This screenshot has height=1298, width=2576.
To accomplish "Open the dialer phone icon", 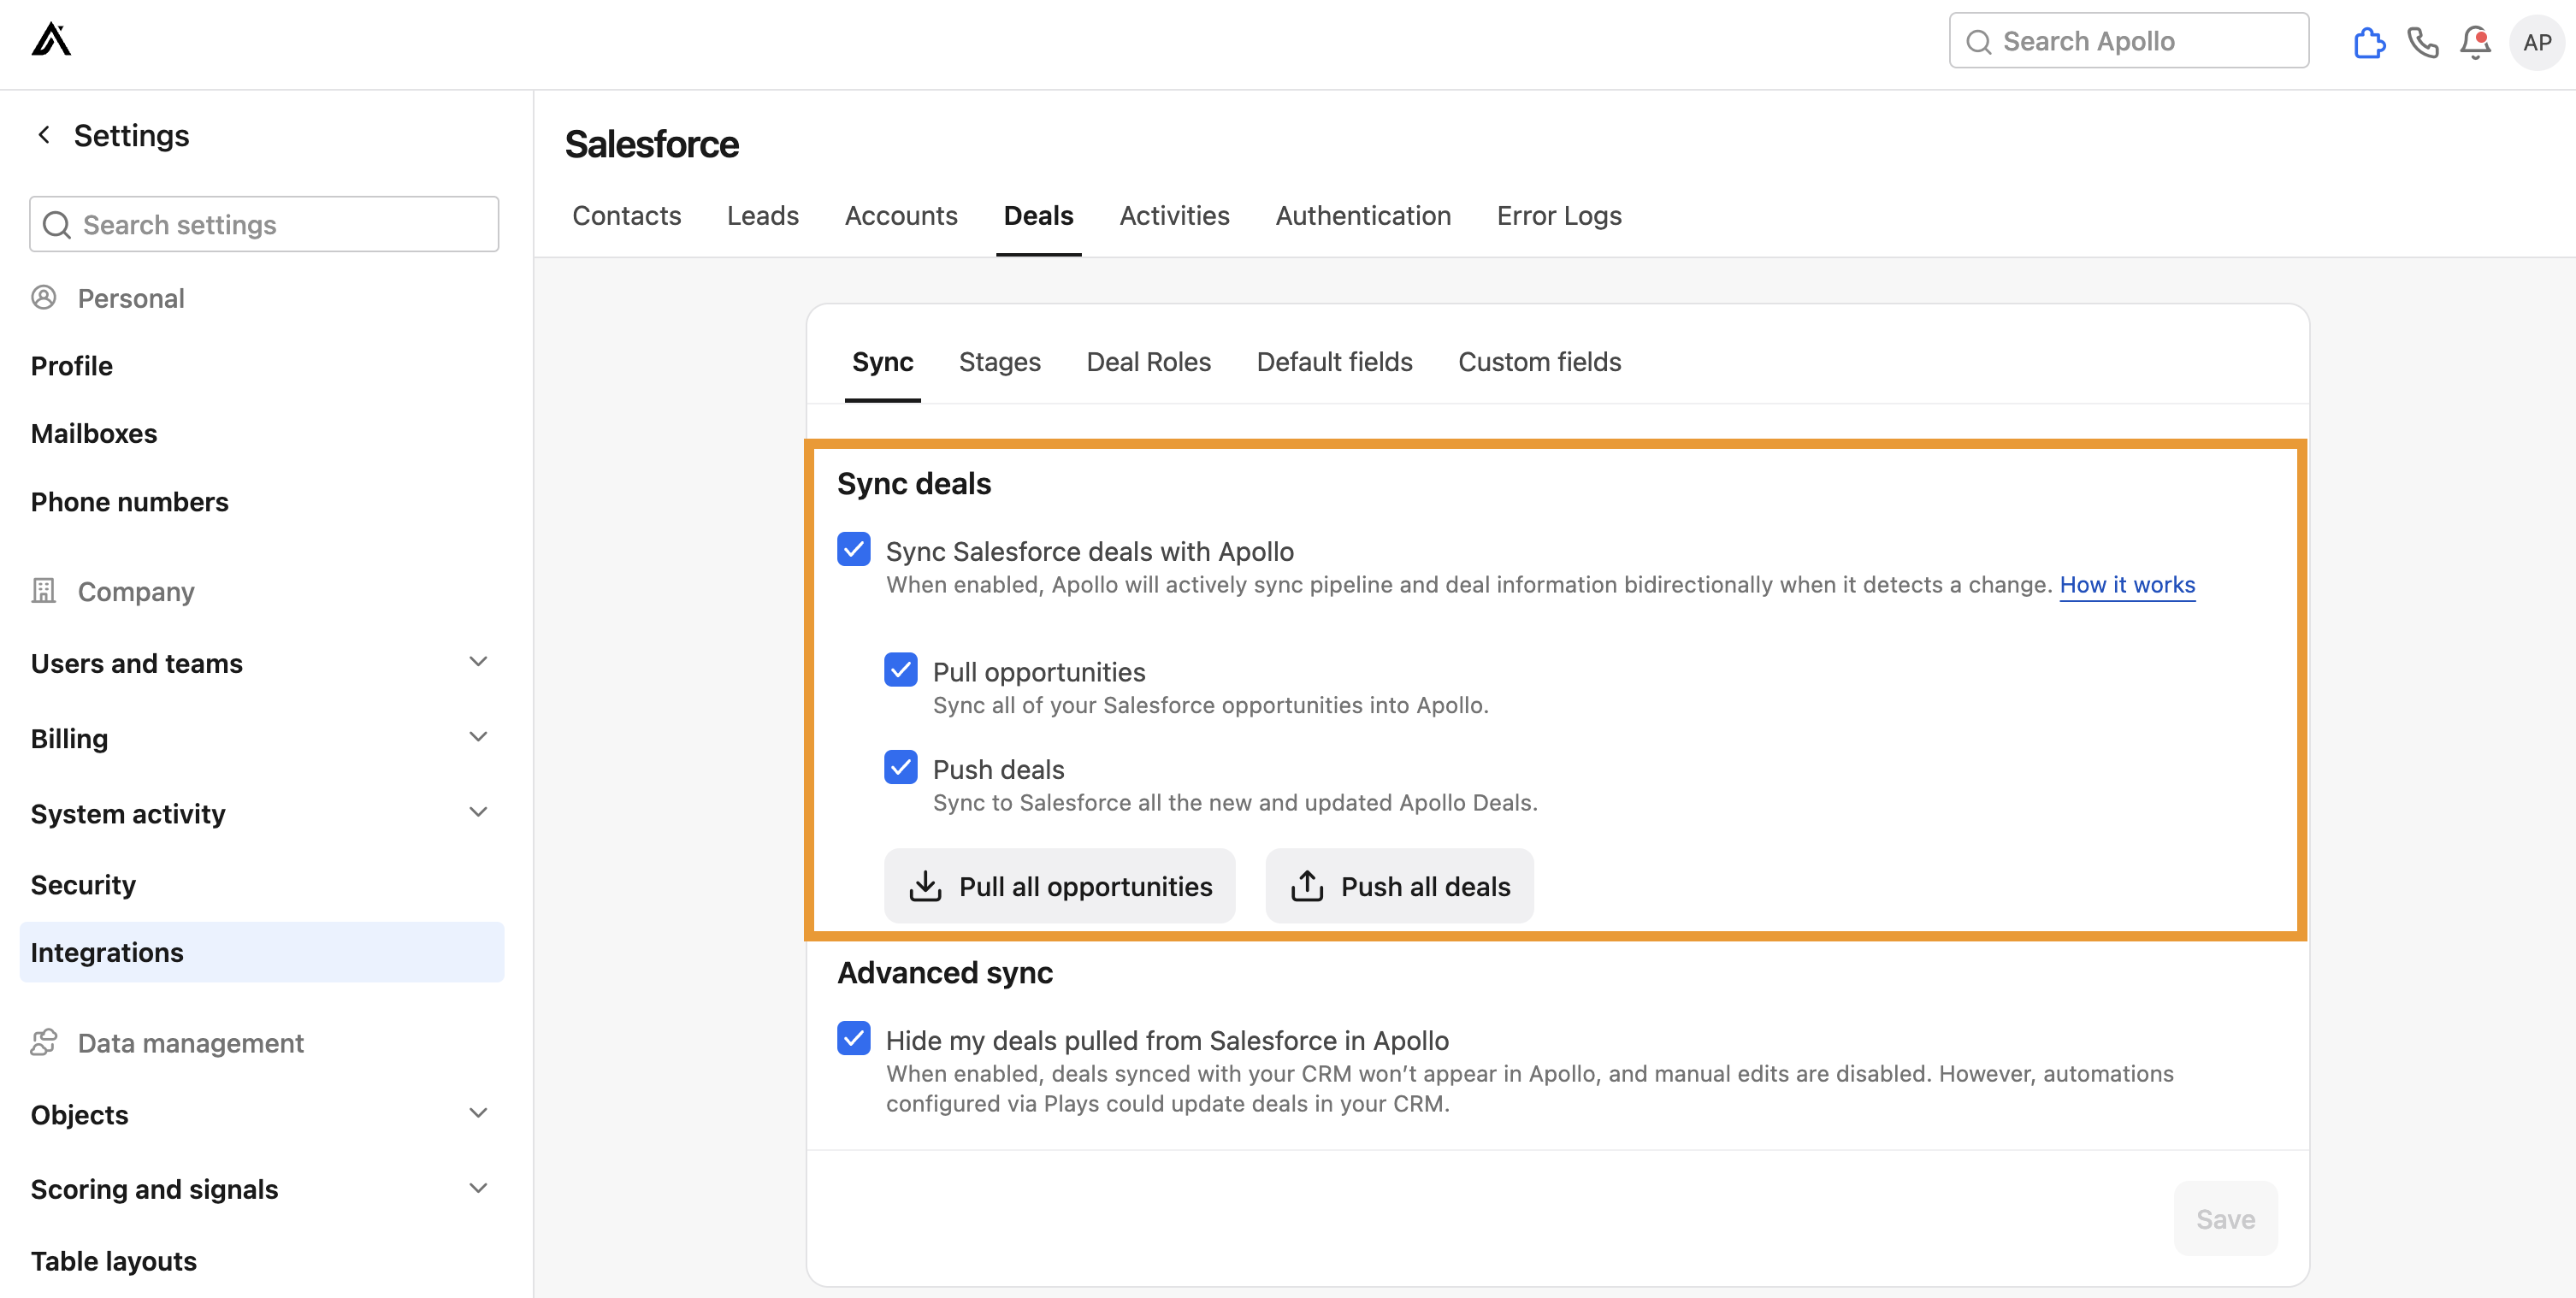I will pos(2423,42).
